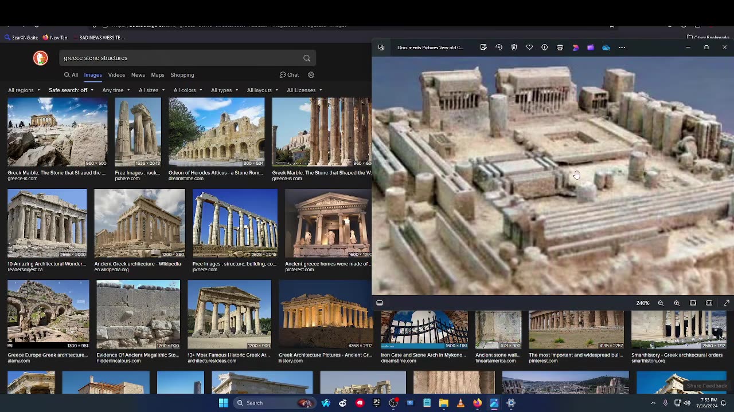Switch to the All results tab

[71, 75]
